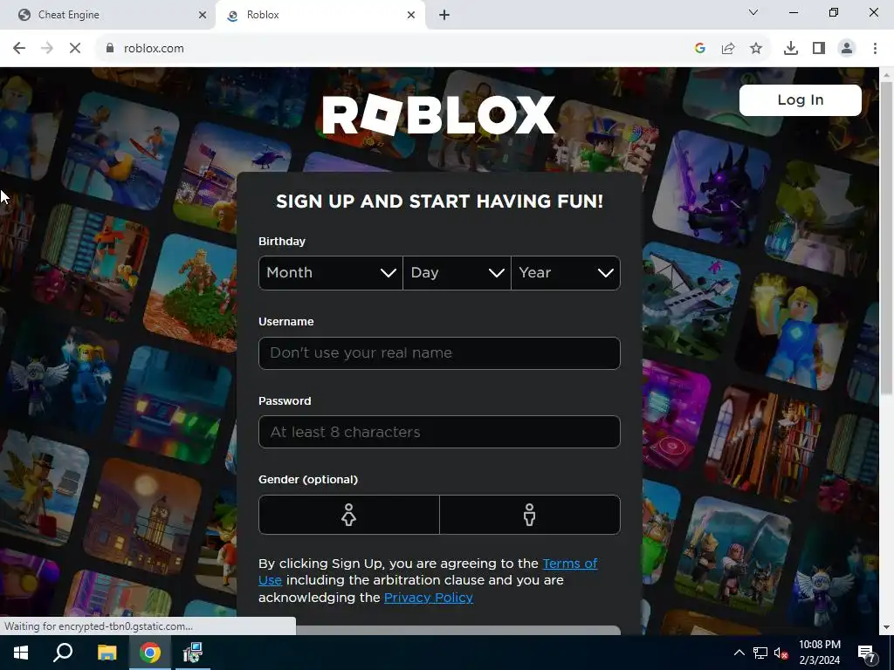
Task: Open the Google icon in address bar
Action: pyautogui.click(x=700, y=49)
